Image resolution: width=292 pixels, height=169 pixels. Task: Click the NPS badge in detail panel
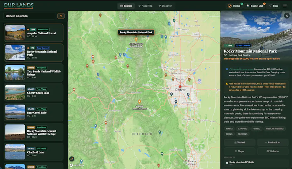tap(229, 45)
